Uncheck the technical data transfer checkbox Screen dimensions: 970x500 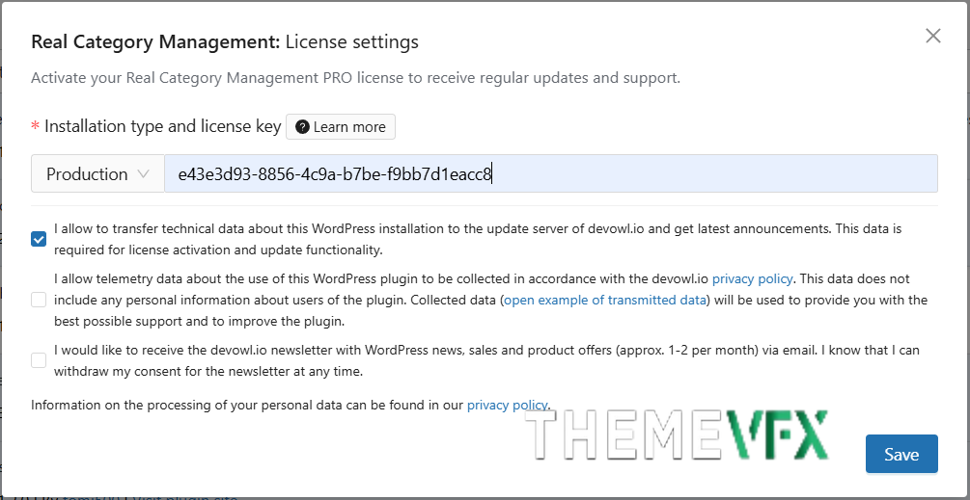coord(39,239)
